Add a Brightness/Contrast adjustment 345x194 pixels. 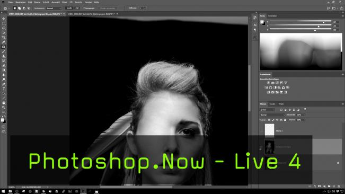tap(268, 83)
